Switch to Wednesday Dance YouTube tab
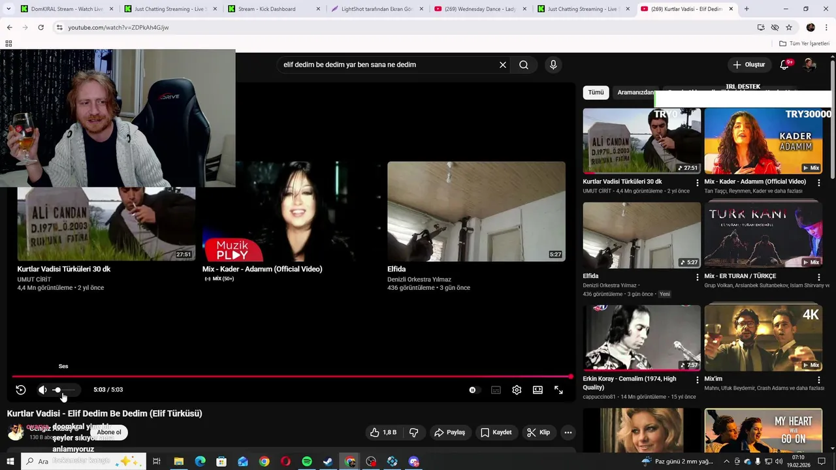 pyautogui.click(x=480, y=9)
